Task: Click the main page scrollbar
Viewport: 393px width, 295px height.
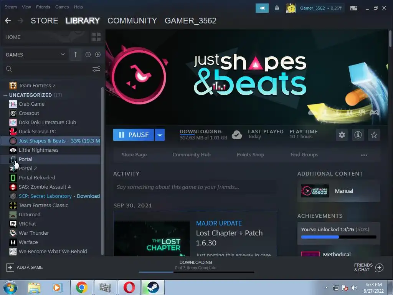Action: [390, 38]
